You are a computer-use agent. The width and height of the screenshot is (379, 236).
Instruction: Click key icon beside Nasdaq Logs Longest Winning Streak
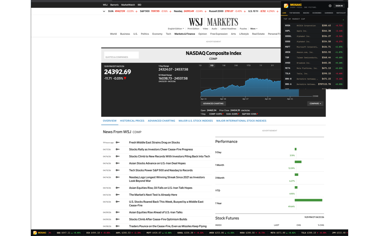118,177
